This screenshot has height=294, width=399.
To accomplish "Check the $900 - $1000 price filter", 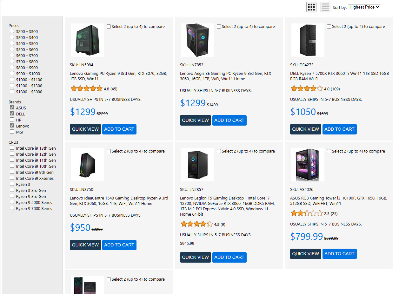I will (12, 74).
